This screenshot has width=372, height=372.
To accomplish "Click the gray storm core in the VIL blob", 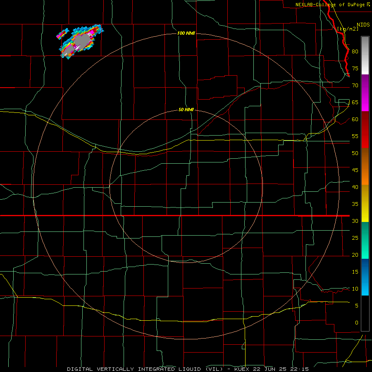I will (x=82, y=41).
